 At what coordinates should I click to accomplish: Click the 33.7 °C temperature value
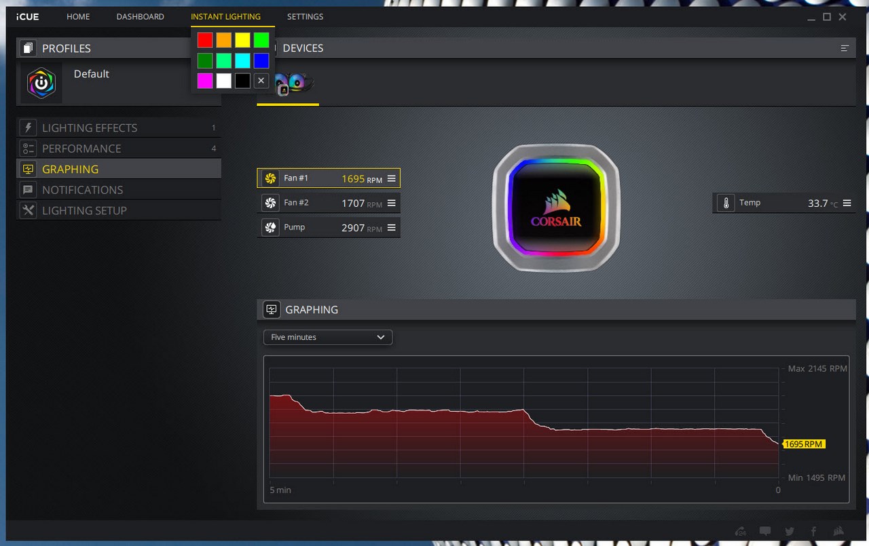[x=823, y=203]
